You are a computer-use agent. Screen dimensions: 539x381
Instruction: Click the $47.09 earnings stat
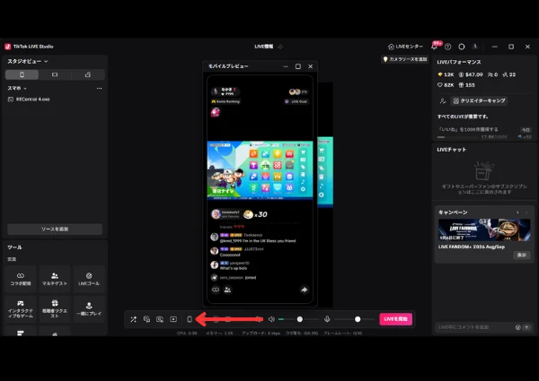tap(471, 74)
